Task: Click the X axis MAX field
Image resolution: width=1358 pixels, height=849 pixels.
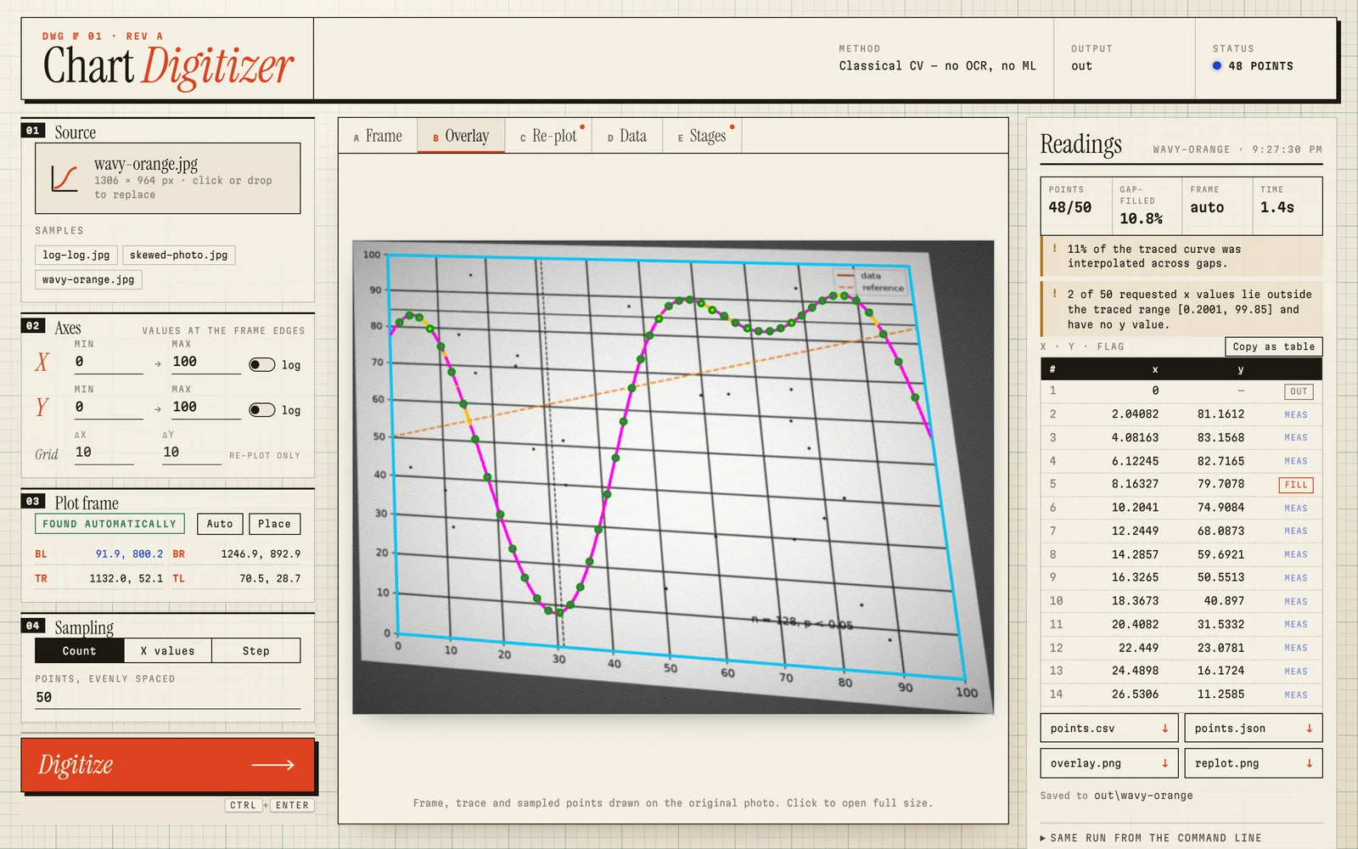Action: click(x=206, y=363)
